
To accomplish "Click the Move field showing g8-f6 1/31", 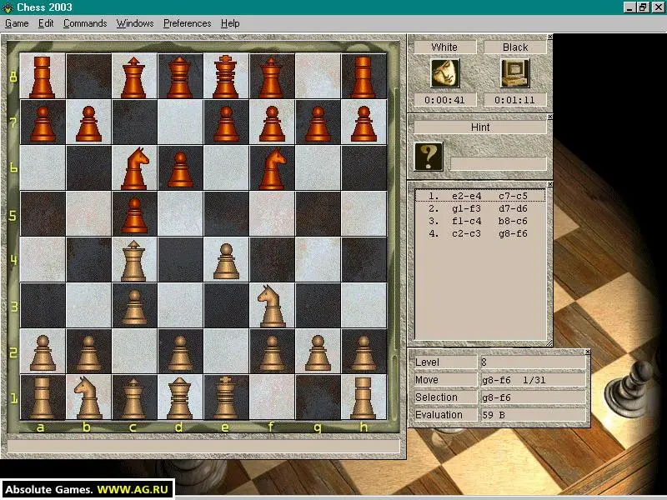I will tap(533, 380).
